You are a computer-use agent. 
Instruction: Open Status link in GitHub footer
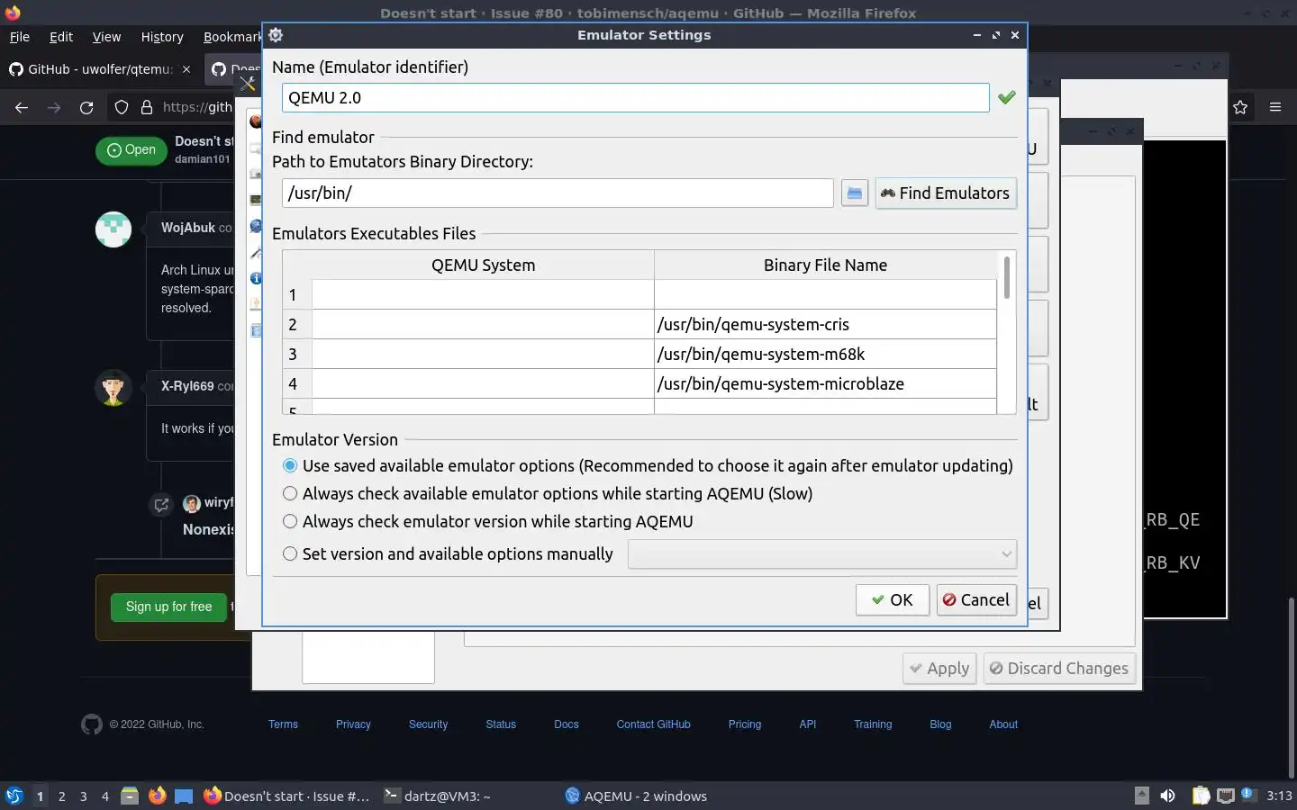(501, 724)
